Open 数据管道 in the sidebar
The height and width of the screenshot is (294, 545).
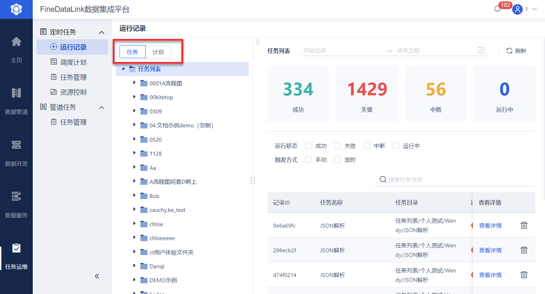tap(16, 101)
